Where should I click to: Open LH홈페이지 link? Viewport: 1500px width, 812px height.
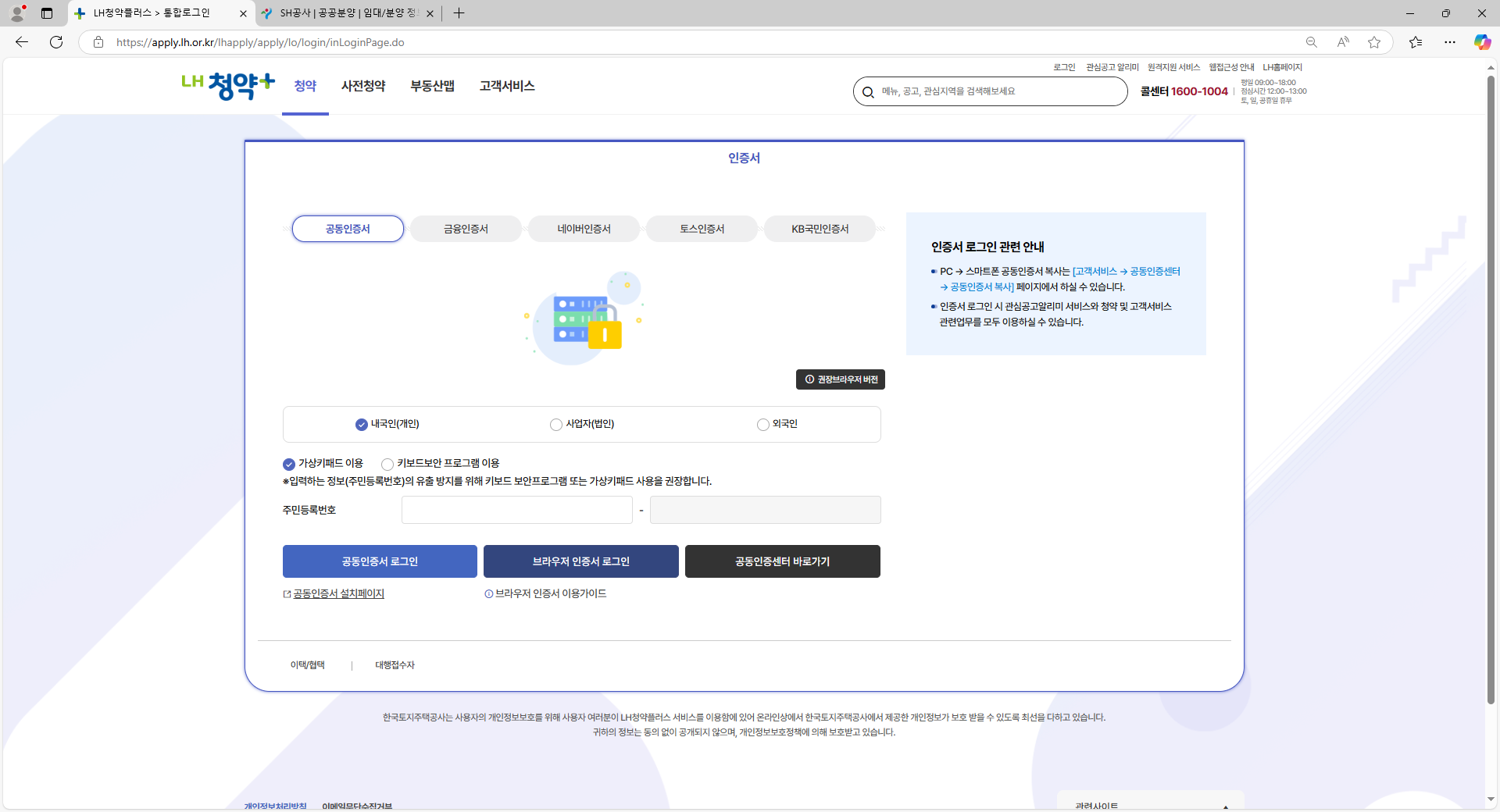[x=1282, y=67]
